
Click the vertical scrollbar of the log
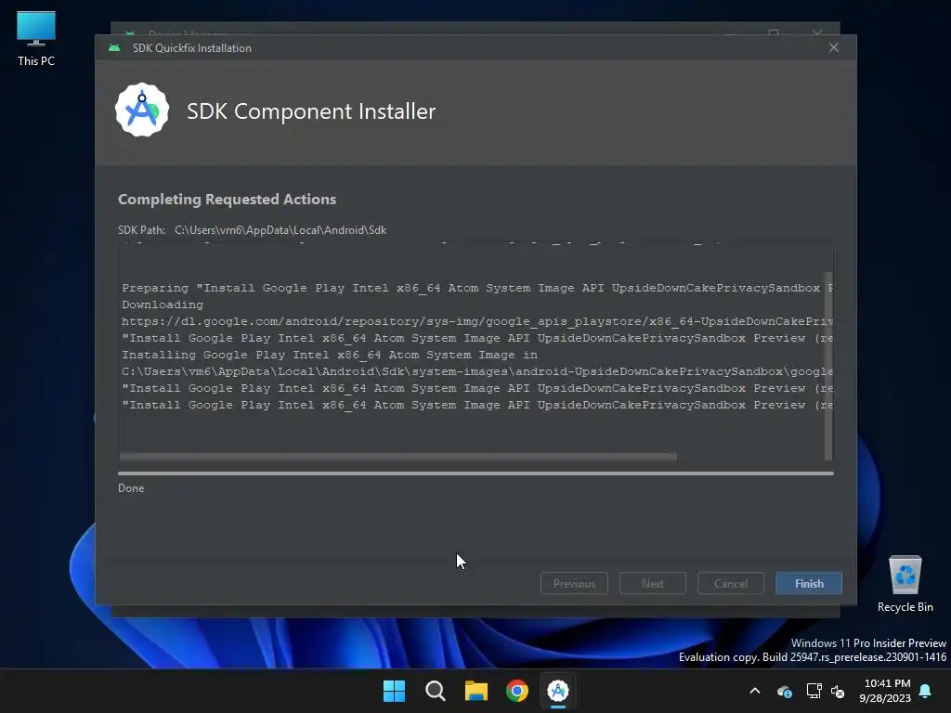828,366
